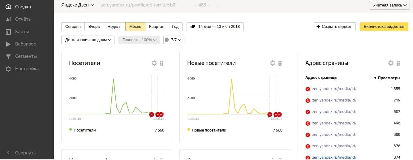The height and width of the screenshot is (160, 413).
Task: Select the Вчера period
Action: (x=94, y=27)
